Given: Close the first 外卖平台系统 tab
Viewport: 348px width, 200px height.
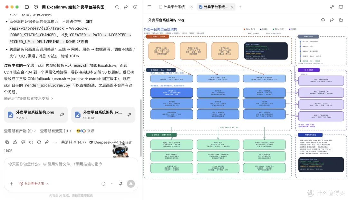Looking at the screenshot, I should pyautogui.click(x=191, y=7).
